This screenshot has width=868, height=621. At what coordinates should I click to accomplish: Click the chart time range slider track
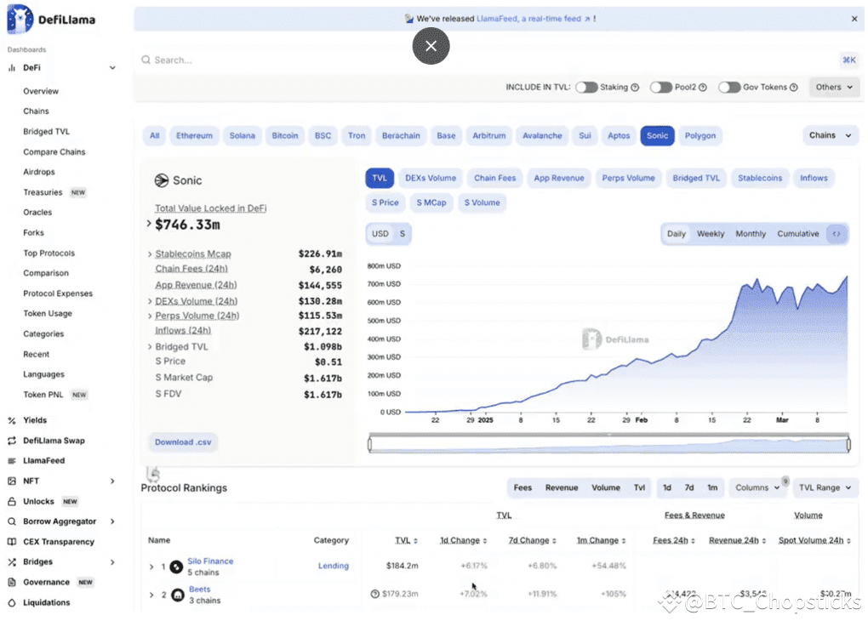(x=609, y=444)
